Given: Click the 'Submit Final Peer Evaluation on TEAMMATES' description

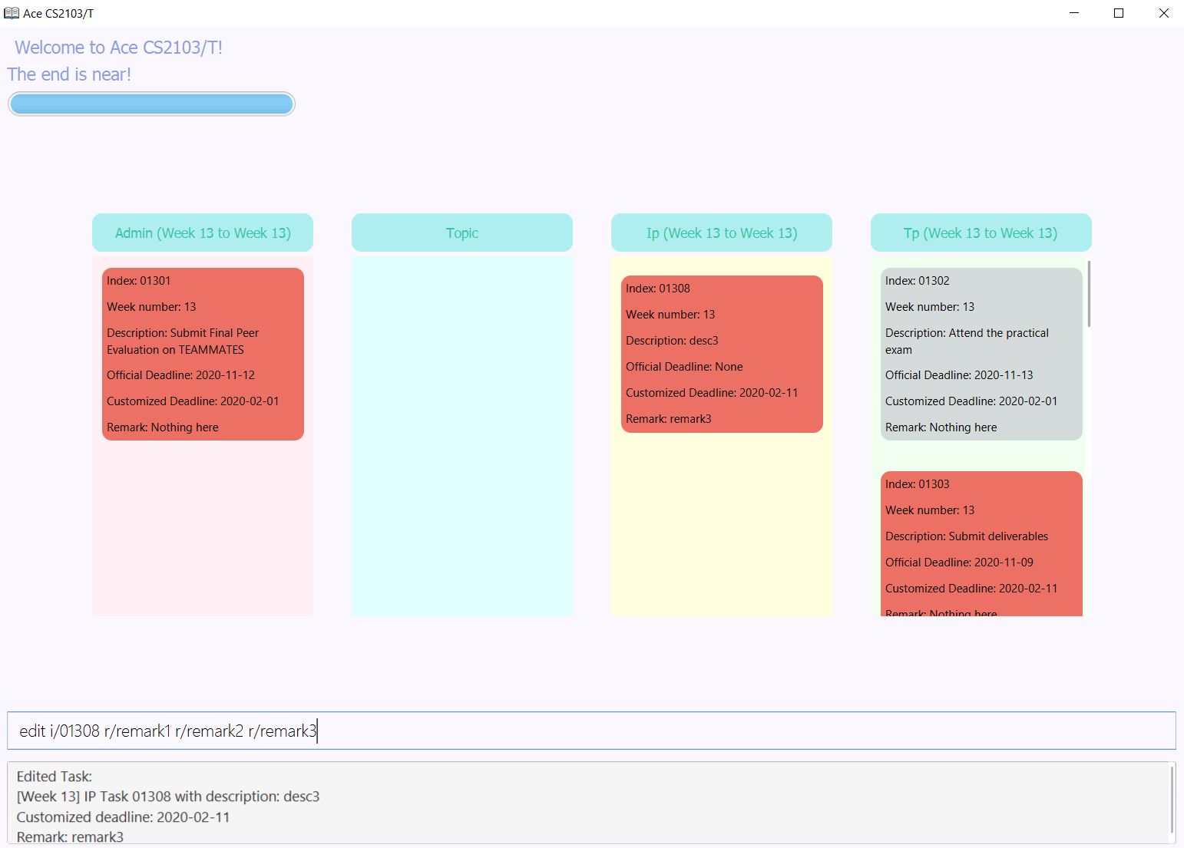Looking at the screenshot, I should point(183,342).
